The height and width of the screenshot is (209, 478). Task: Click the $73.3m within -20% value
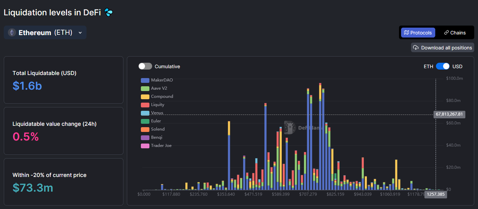point(33,188)
